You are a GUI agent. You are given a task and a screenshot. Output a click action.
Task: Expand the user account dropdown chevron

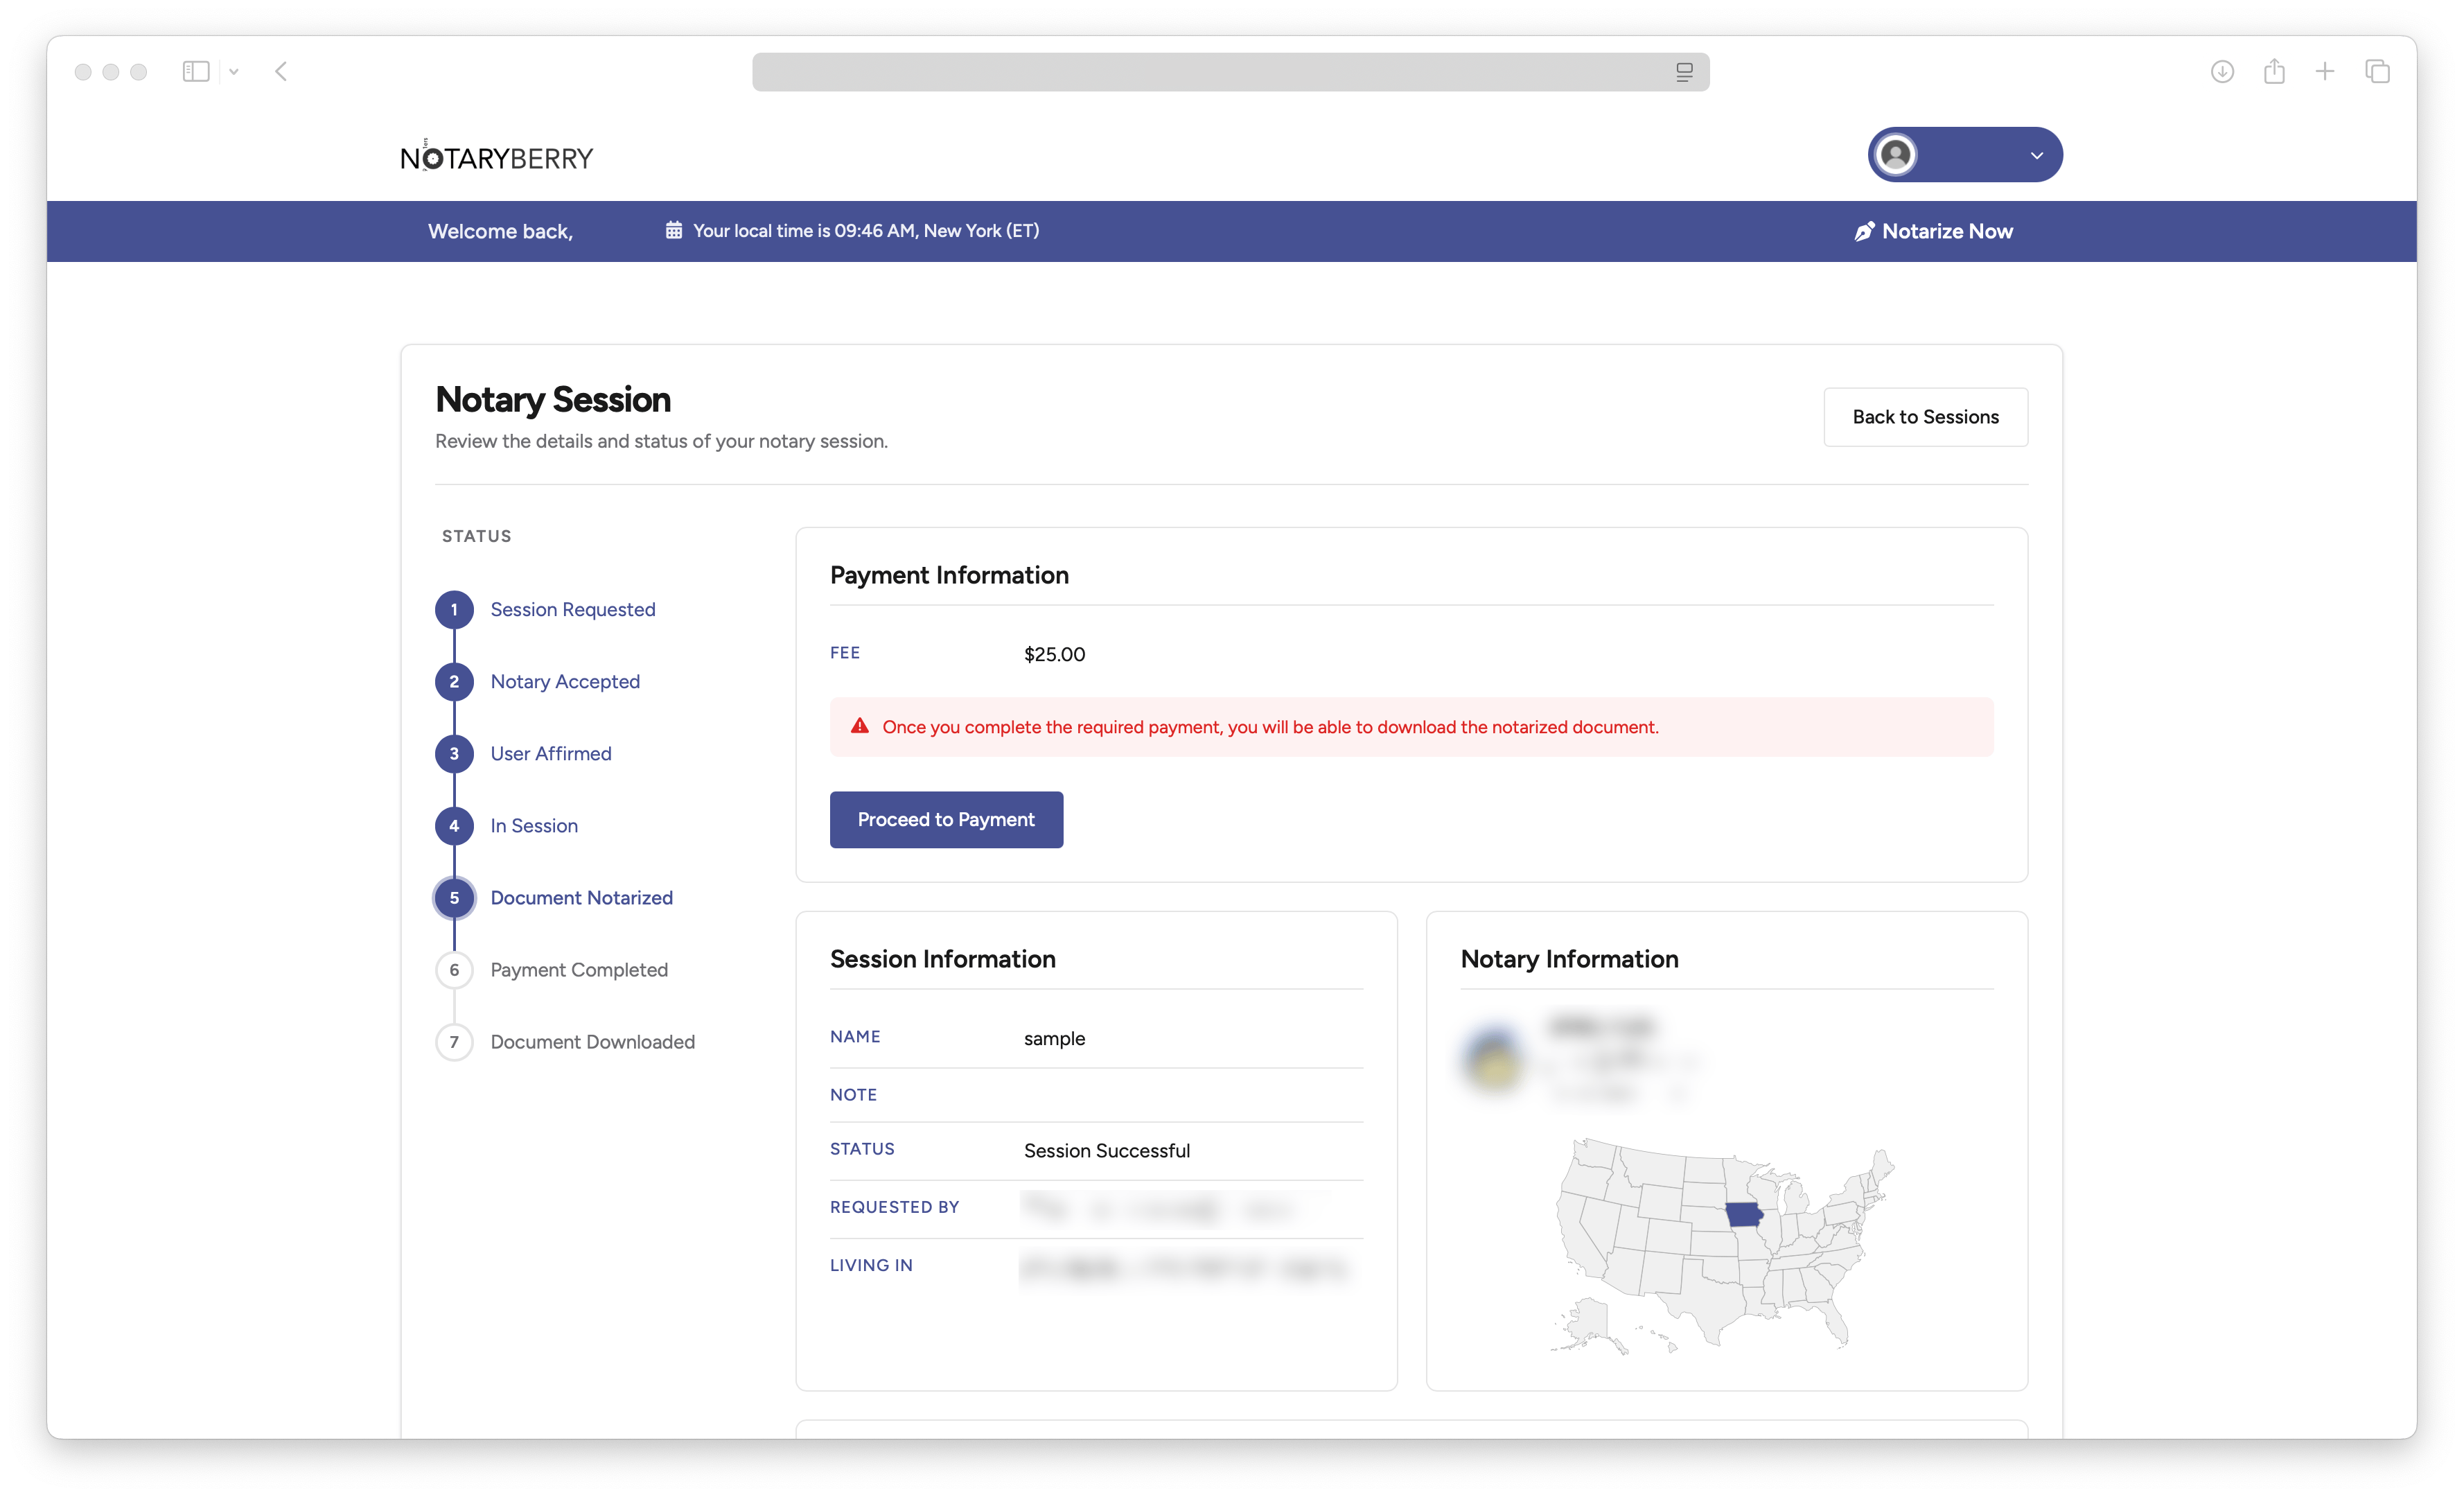[x=2037, y=155]
